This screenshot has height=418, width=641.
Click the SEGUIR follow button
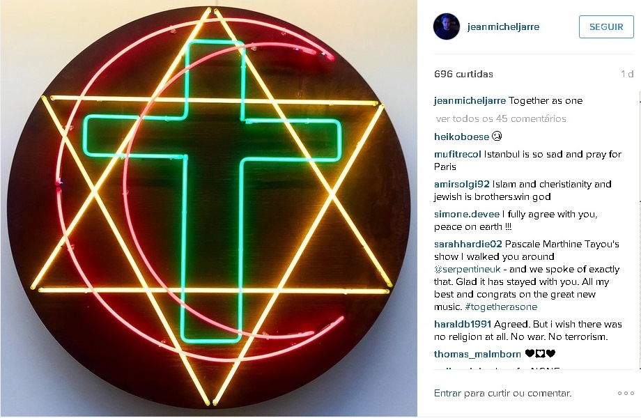click(606, 26)
